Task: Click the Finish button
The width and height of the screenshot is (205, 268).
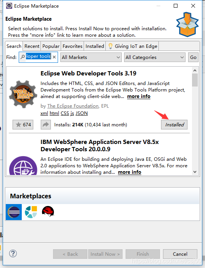Action: click(143, 254)
